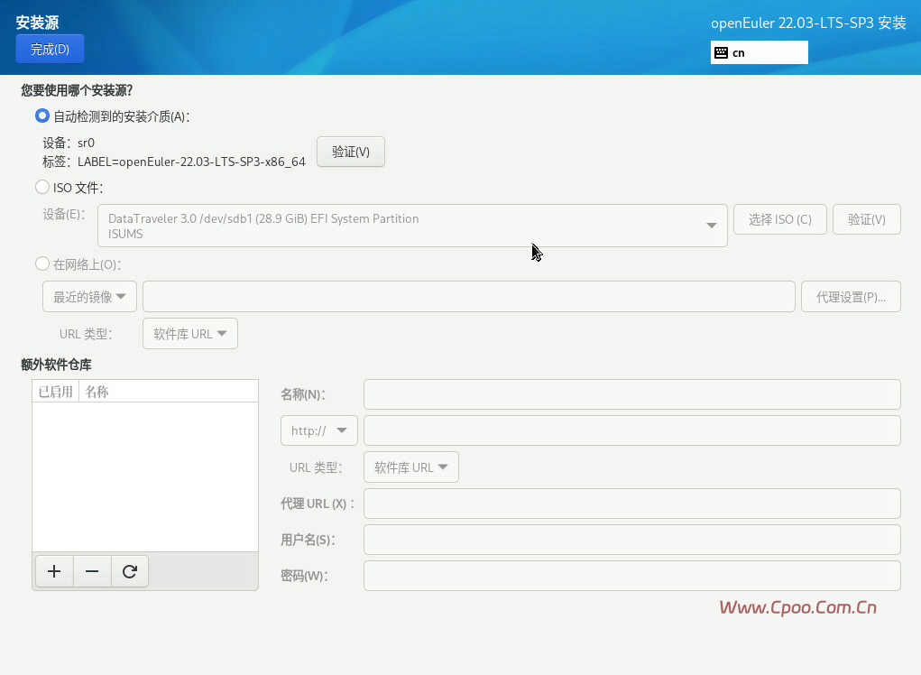Open the DataTraveler 3.0 device dropdown

pos(412,226)
